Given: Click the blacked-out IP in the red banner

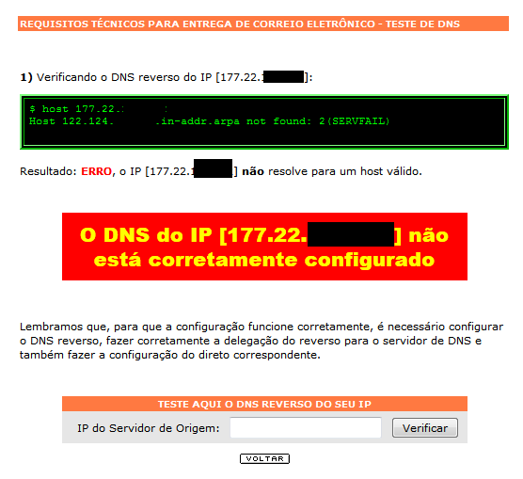Looking at the screenshot, I should tap(351, 234).
